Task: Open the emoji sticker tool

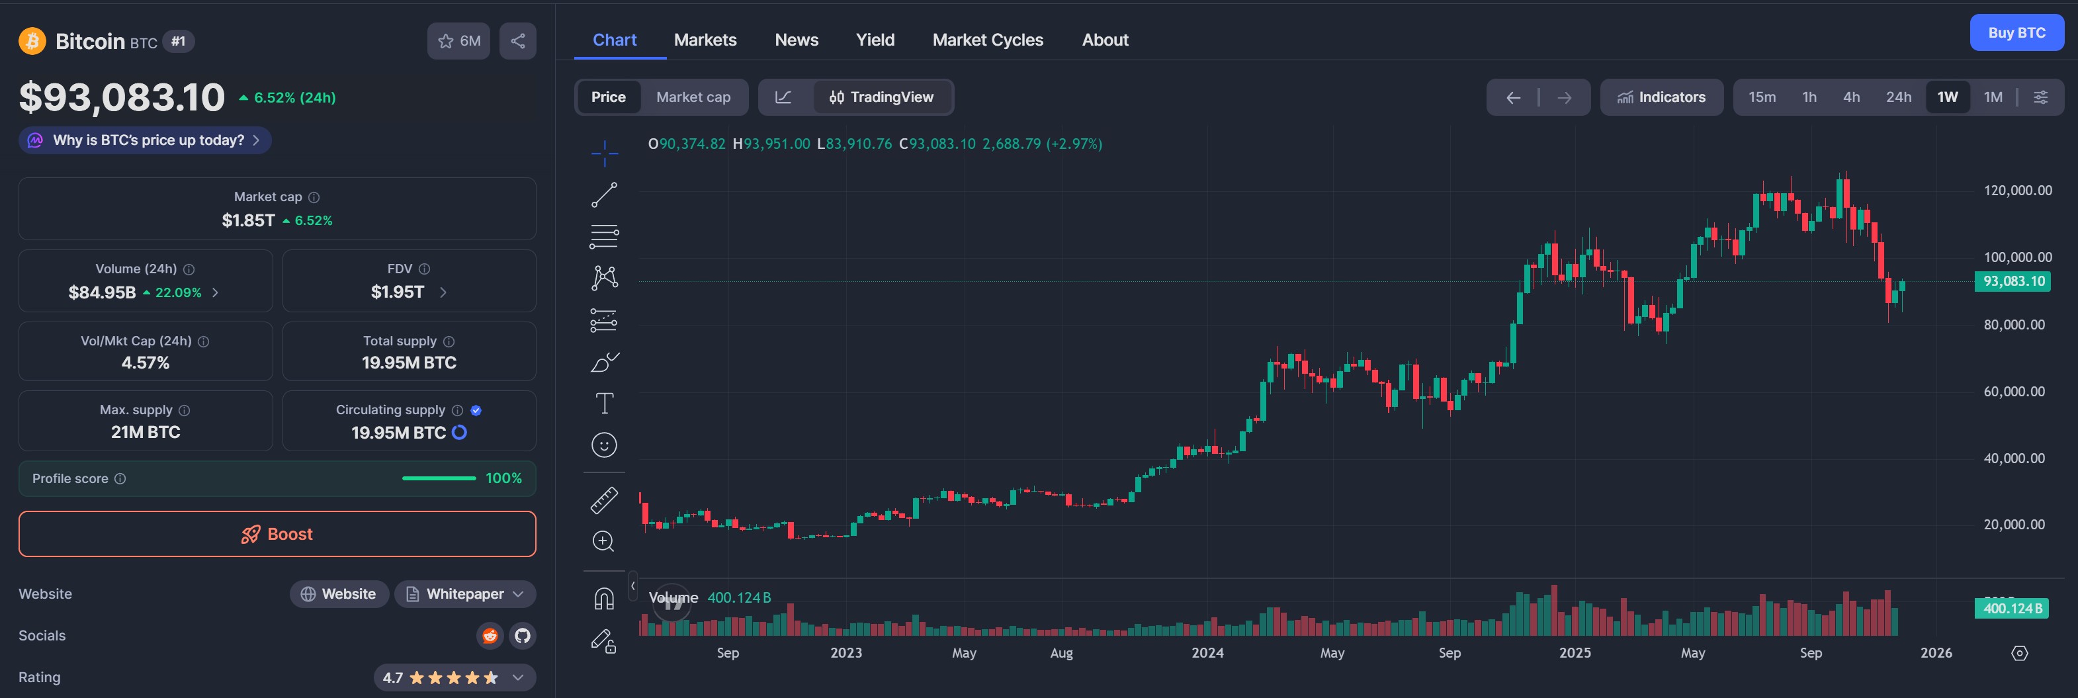Action: click(604, 445)
